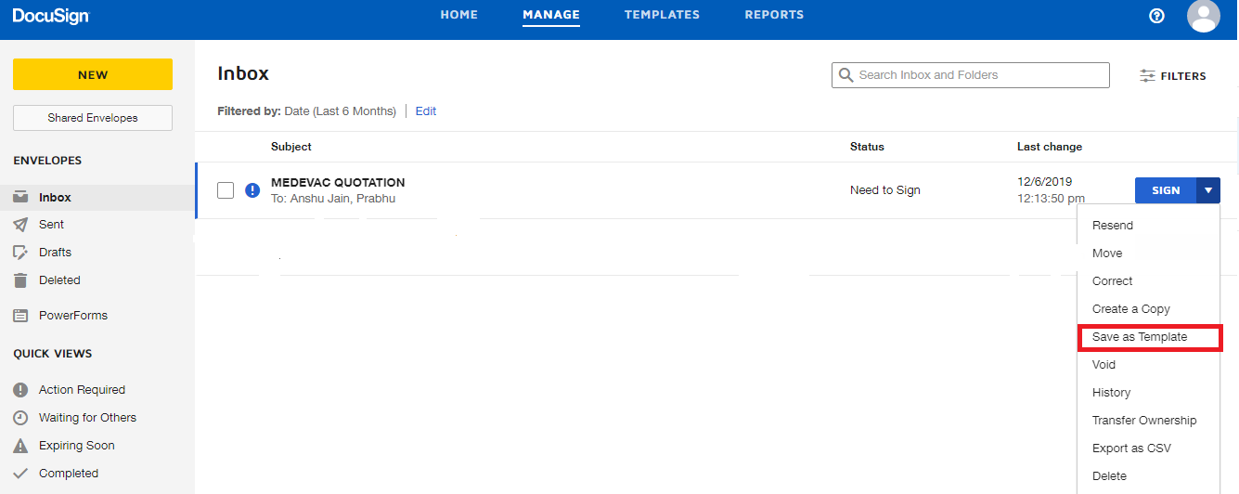This screenshot has width=1239, height=494.
Task: Choose Move from the envelope menu
Action: (x=1149, y=253)
